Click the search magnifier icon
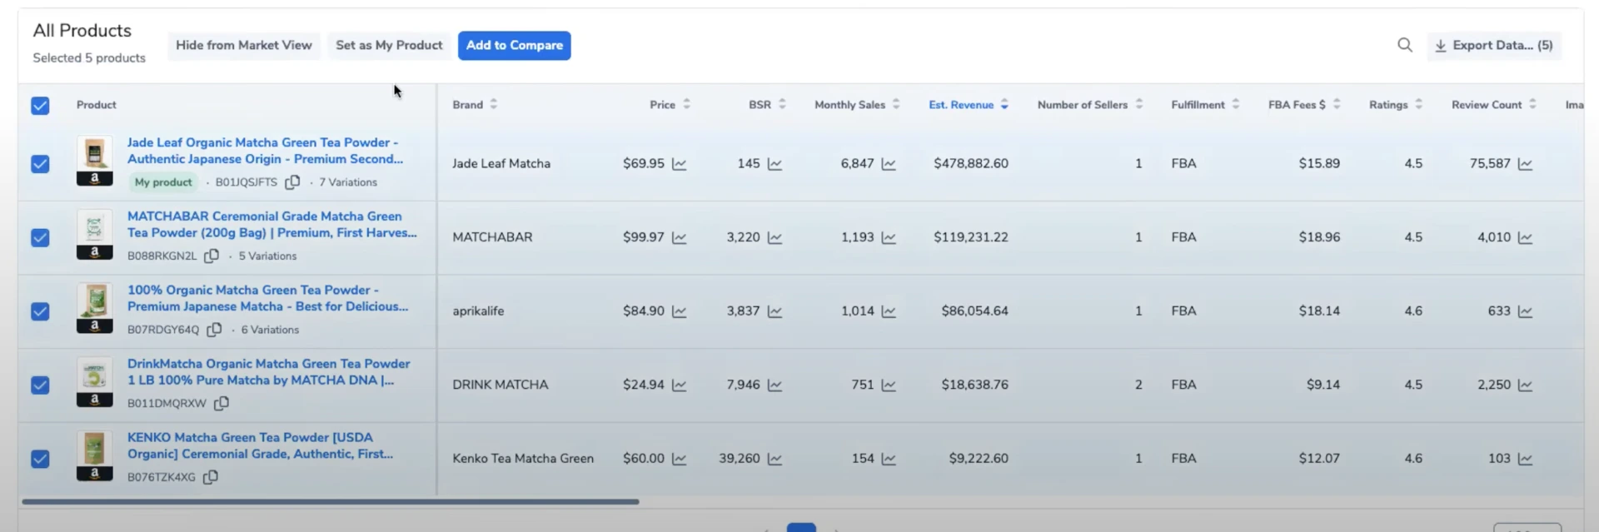Screen dimensions: 1599x532 pyautogui.click(x=1404, y=45)
